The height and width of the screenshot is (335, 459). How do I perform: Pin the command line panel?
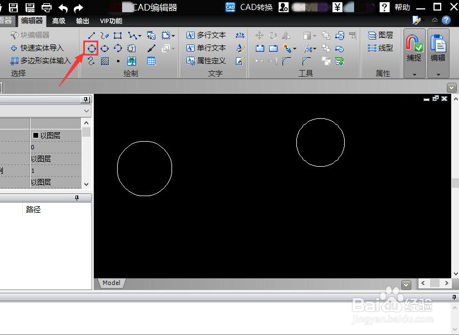click(454, 297)
